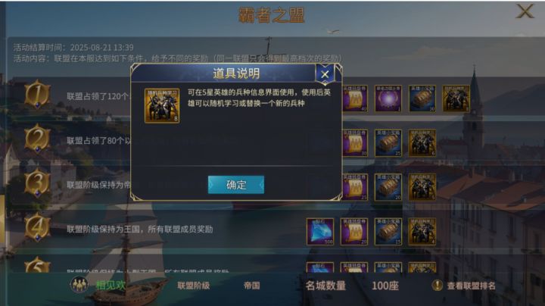The image size is (545, 306).
Task: Tap the 名城数量 label at the bottom
Action: pyautogui.click(x=325, y=286)
